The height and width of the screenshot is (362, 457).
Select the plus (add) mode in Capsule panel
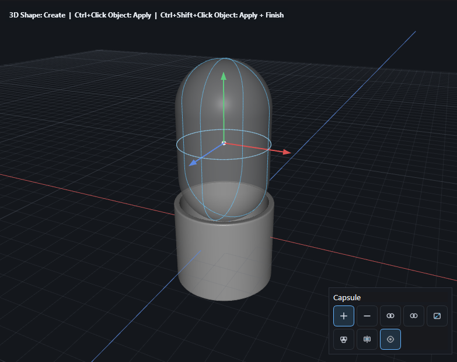tap(344, 316)
